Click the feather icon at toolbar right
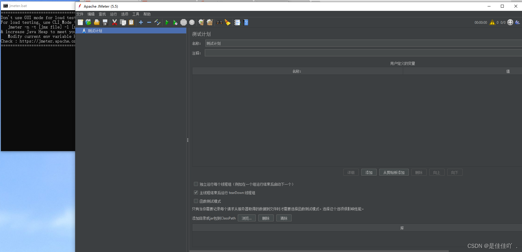The image size is (522, 252). 518,22
